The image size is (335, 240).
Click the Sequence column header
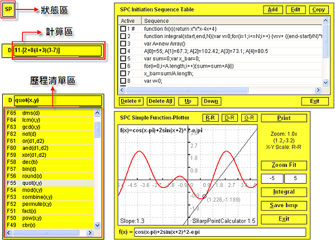pos(232,21)
